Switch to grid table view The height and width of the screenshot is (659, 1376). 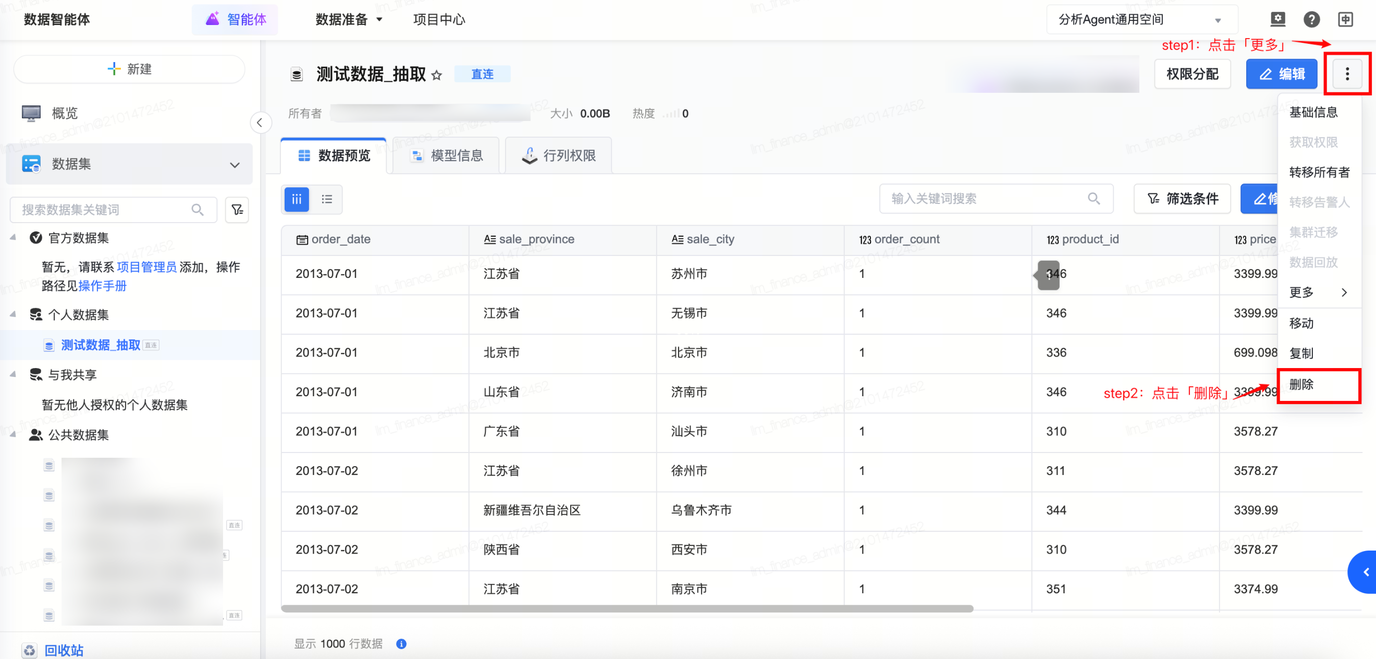point(297,199)
